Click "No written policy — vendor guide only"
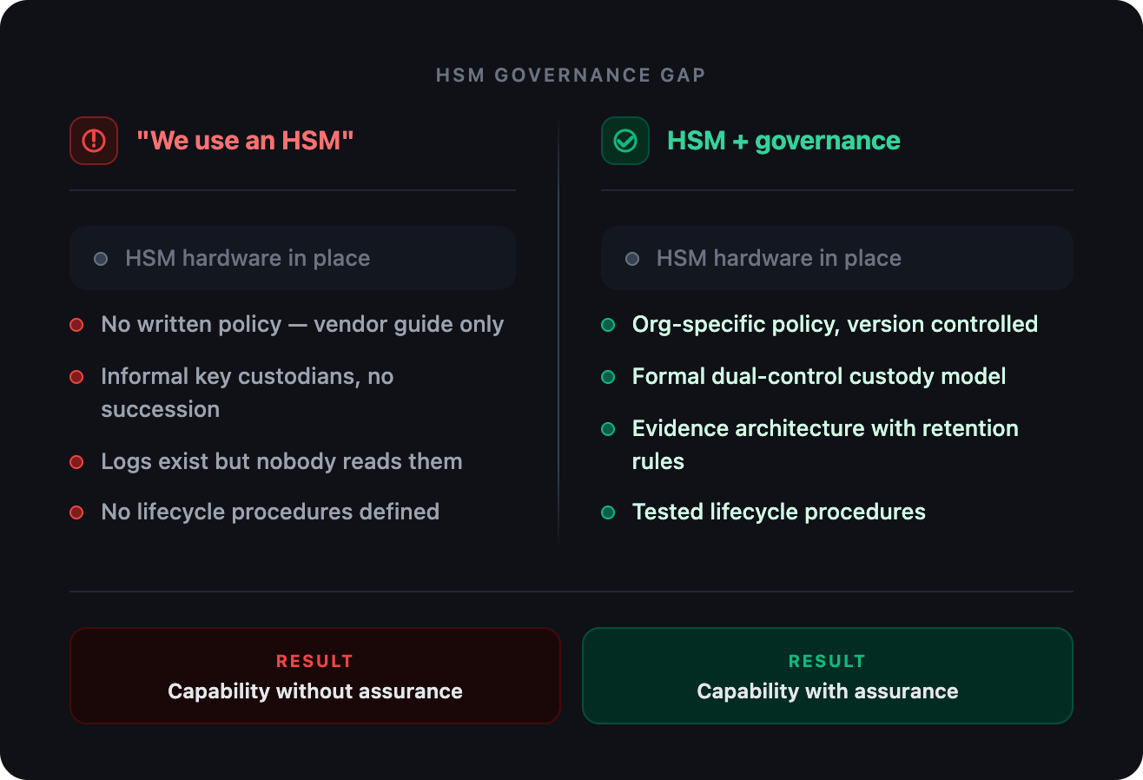 pyautogui.click(x=302, y=324)
